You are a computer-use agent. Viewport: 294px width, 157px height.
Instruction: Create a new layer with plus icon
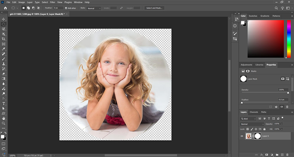point(282,154)
